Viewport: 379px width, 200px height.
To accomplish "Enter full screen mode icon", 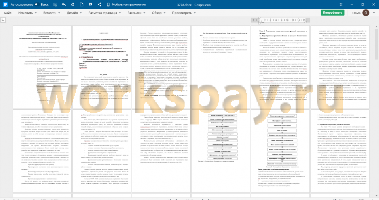I will click(x=341, y=4).
